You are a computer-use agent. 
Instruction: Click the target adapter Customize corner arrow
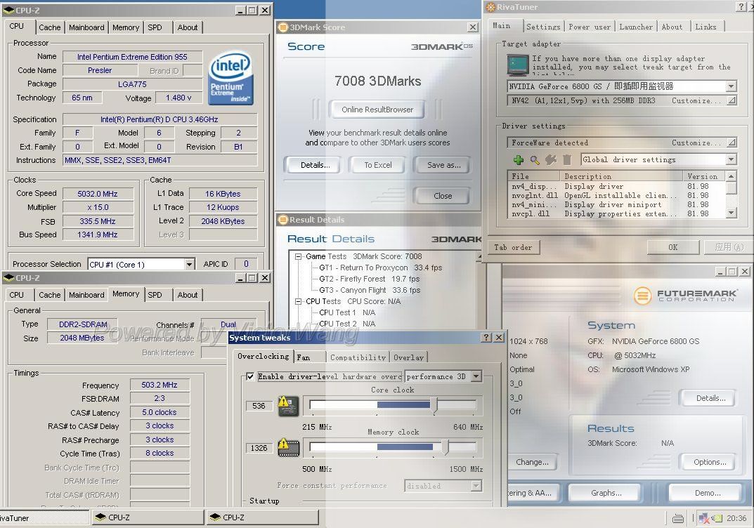tap(732, 100)
